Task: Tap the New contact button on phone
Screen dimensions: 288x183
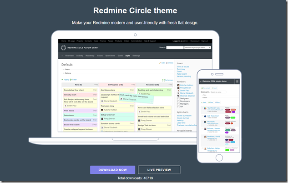Action: coord(206,88)
